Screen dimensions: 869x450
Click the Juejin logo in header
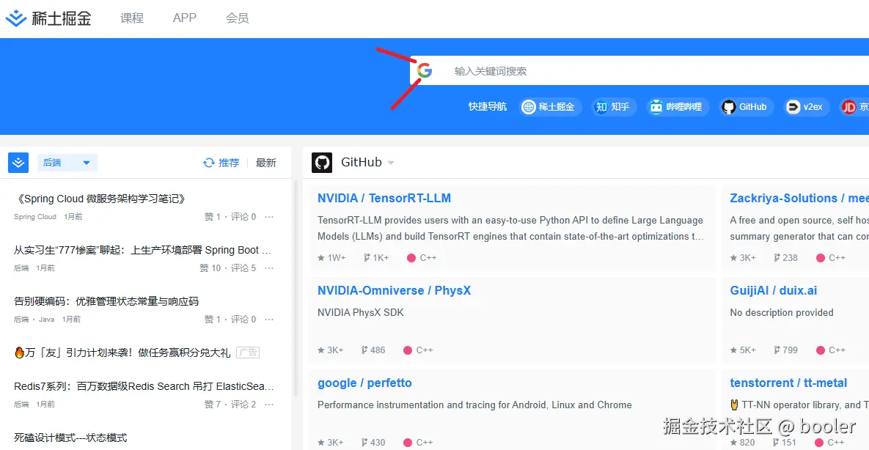coord(48,18)
